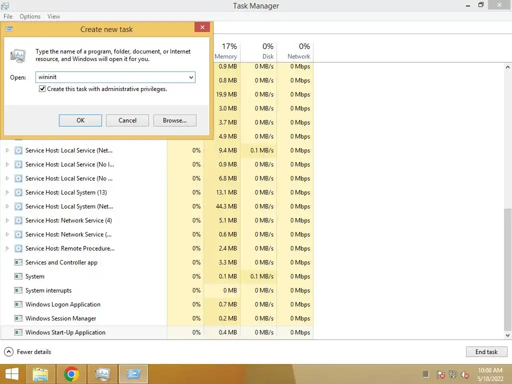Close the Create new task dialog
This screenshot has width=512, height=384.
(202, 27)
